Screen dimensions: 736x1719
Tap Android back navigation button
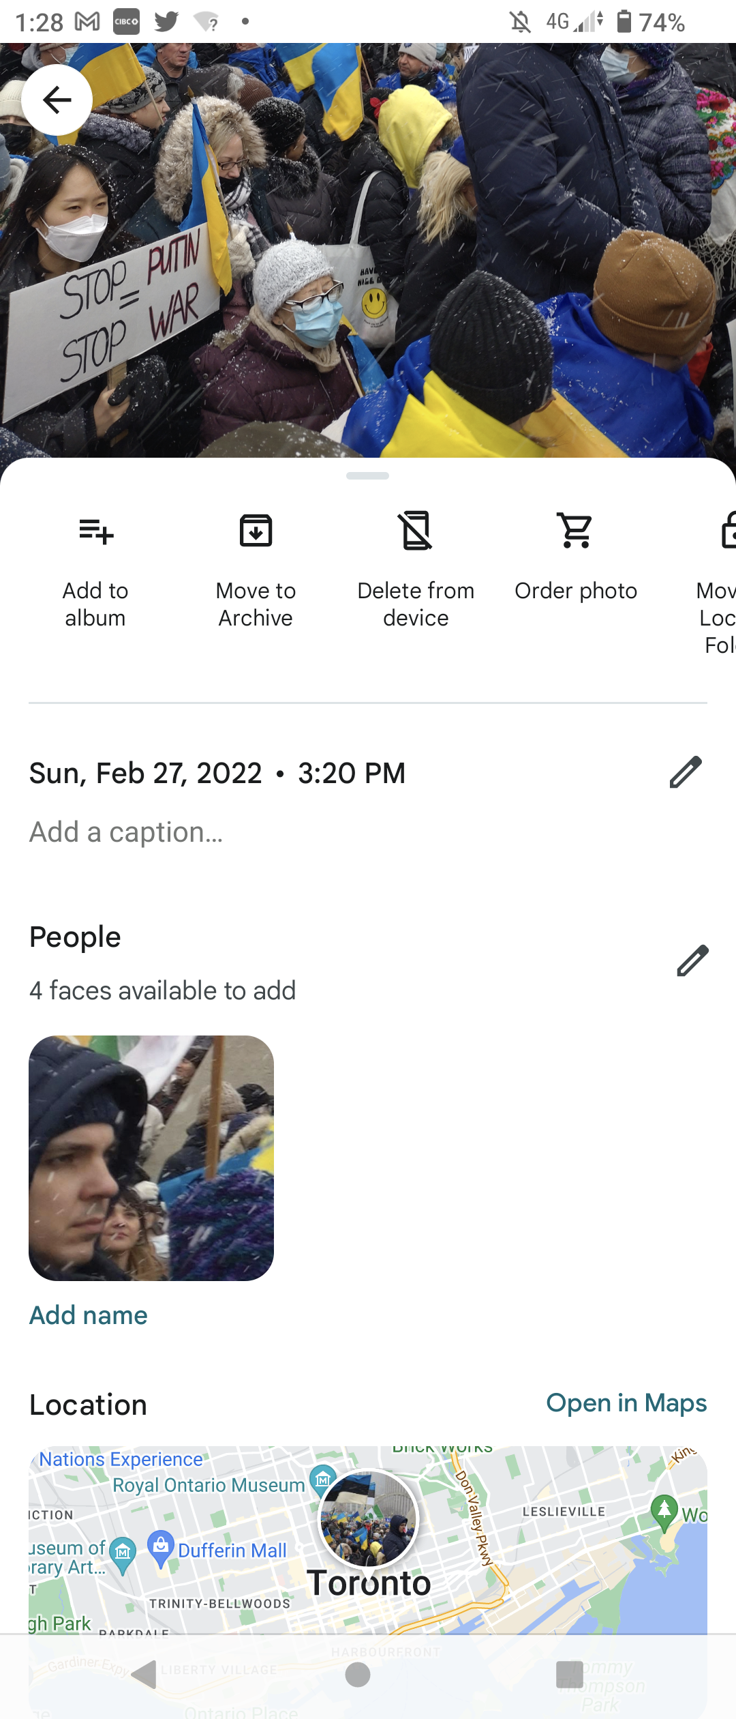pos(144,1674)
